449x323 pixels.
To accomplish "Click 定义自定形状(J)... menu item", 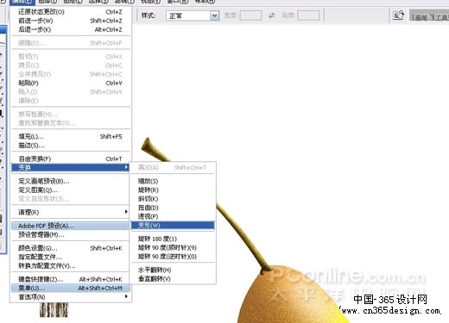I will point(71,199).
